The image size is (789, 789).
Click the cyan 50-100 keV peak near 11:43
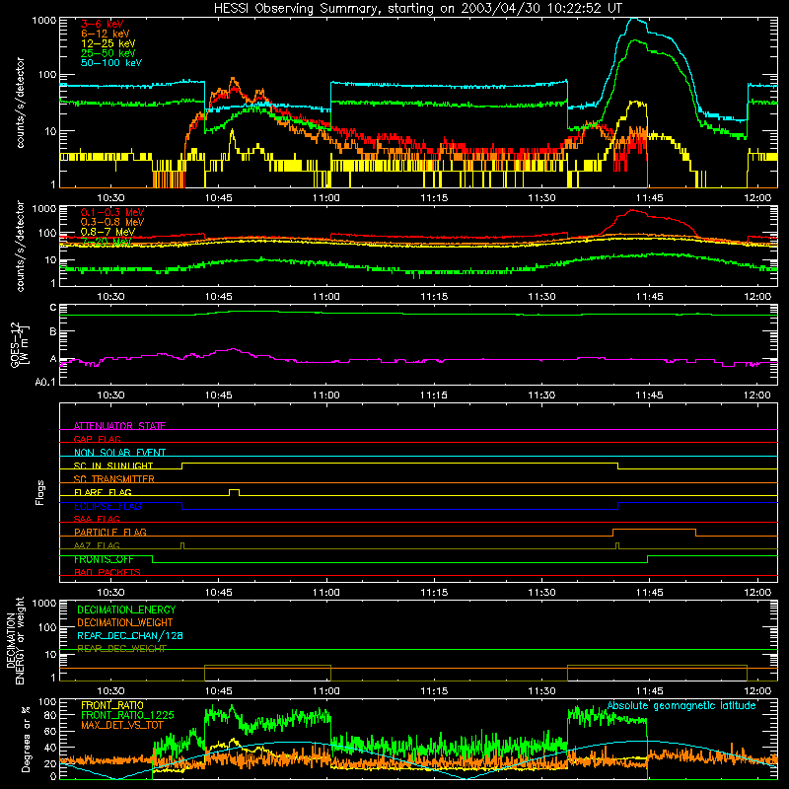[635, 19]
